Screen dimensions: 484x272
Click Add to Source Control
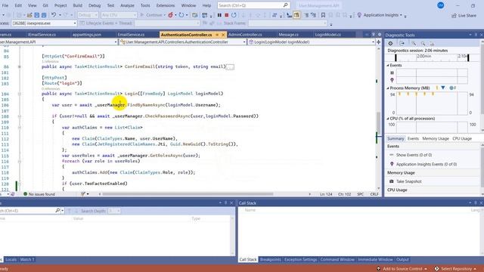pyautogui.click(x=402, y=269)
